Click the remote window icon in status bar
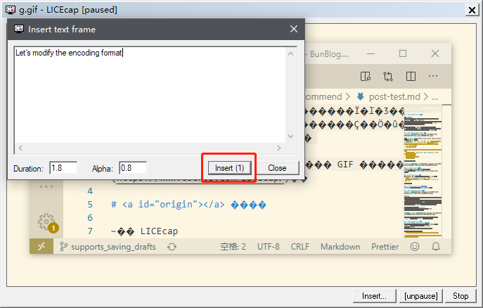This screenshot has height=308, width=483. pos(41,247)
